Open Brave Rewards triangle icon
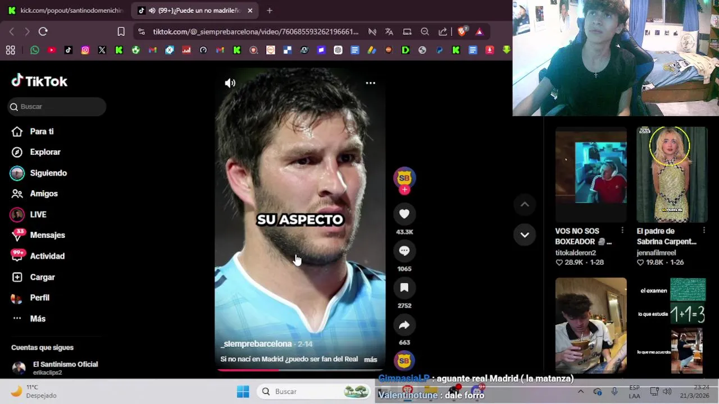 click(x=479, y=32)
